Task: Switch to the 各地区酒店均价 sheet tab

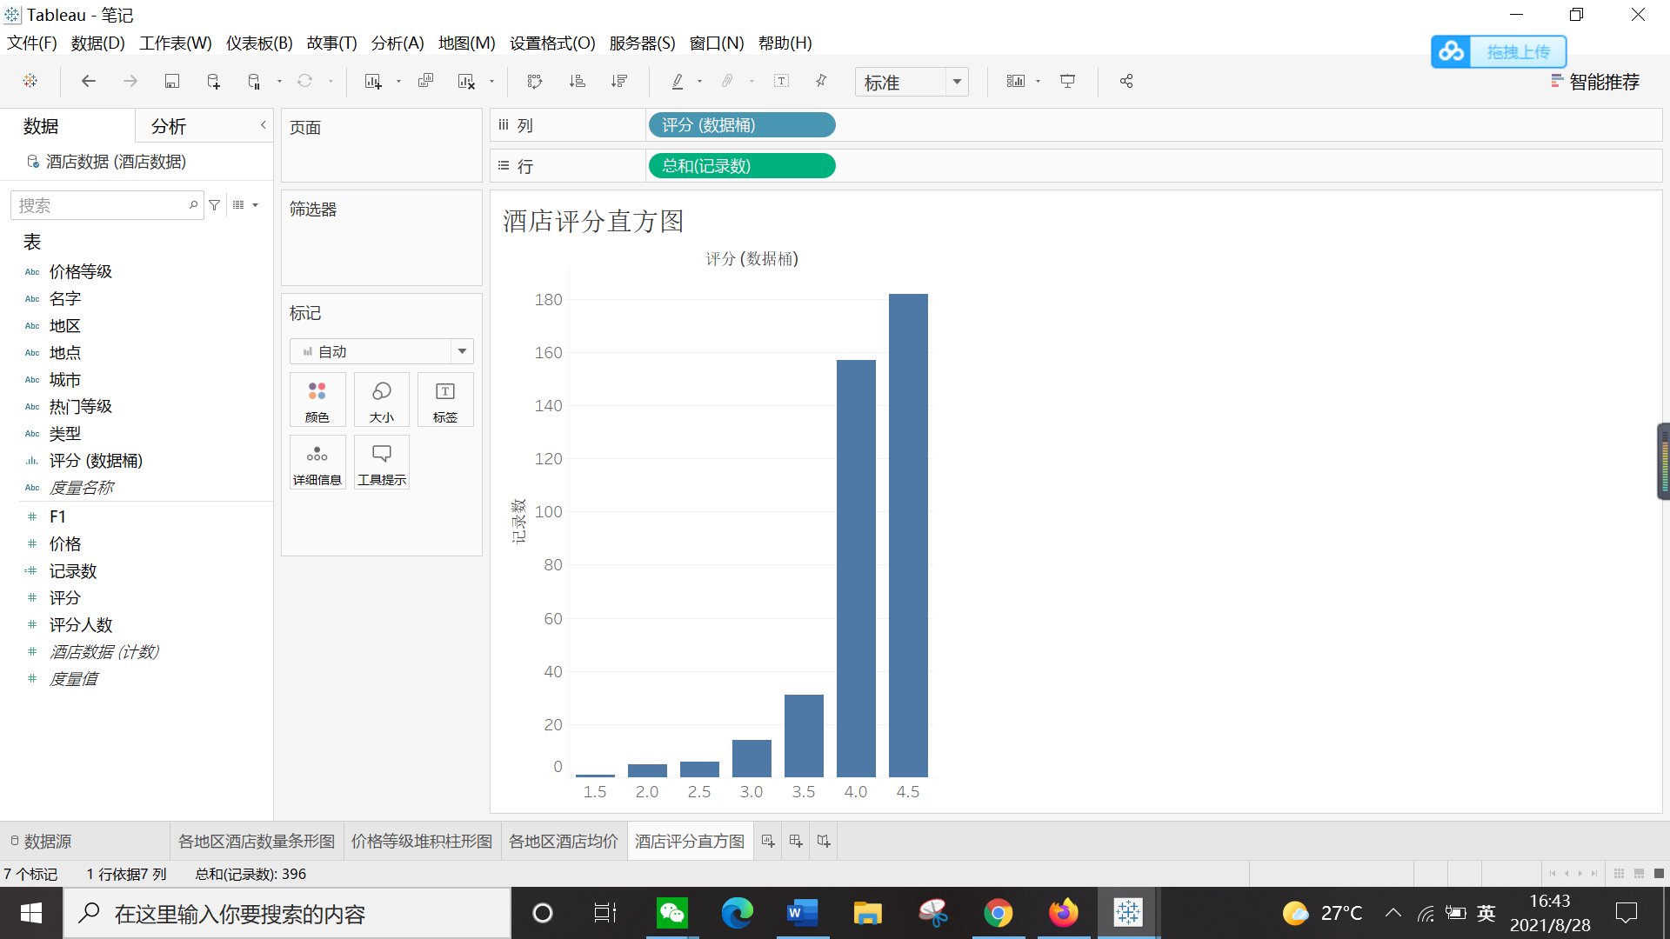Action: 563,841
